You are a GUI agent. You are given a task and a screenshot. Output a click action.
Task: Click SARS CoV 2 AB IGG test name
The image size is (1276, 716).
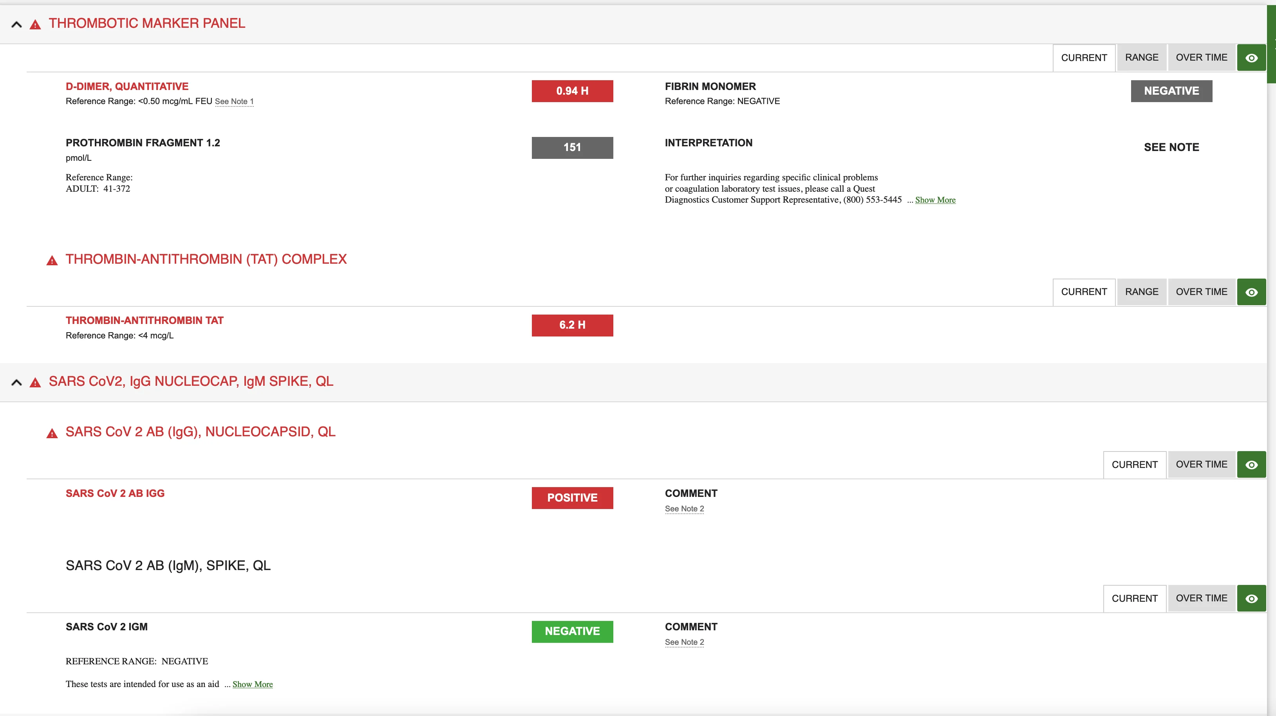point(115,493)
